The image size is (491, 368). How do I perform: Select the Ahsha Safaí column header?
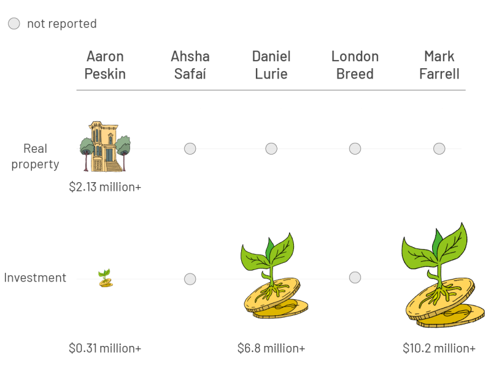pos(190,65)
